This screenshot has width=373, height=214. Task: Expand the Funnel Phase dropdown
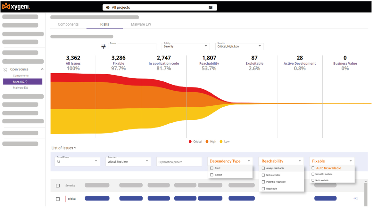coord(77,161)
